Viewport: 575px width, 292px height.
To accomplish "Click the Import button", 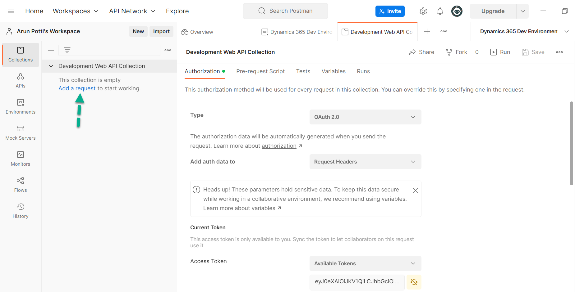I will click(x=161, y=31).
